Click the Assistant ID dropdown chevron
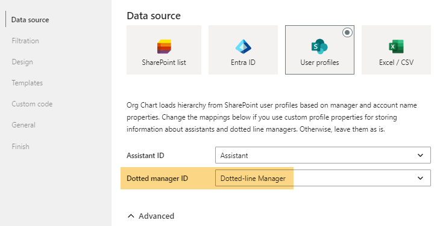 pyautogui.click(x=420, y=155)
